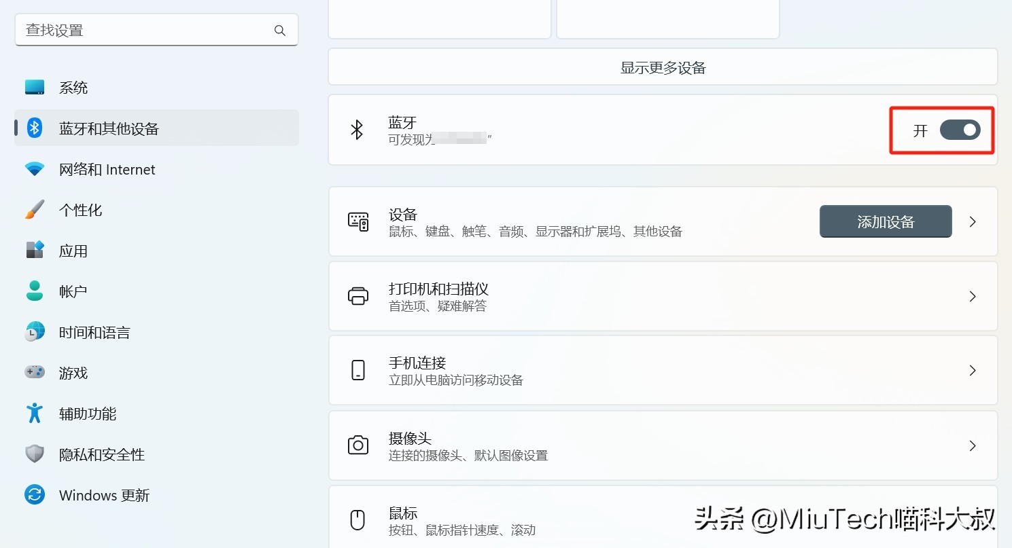Open the 应用 settings section

click(73, 251)
